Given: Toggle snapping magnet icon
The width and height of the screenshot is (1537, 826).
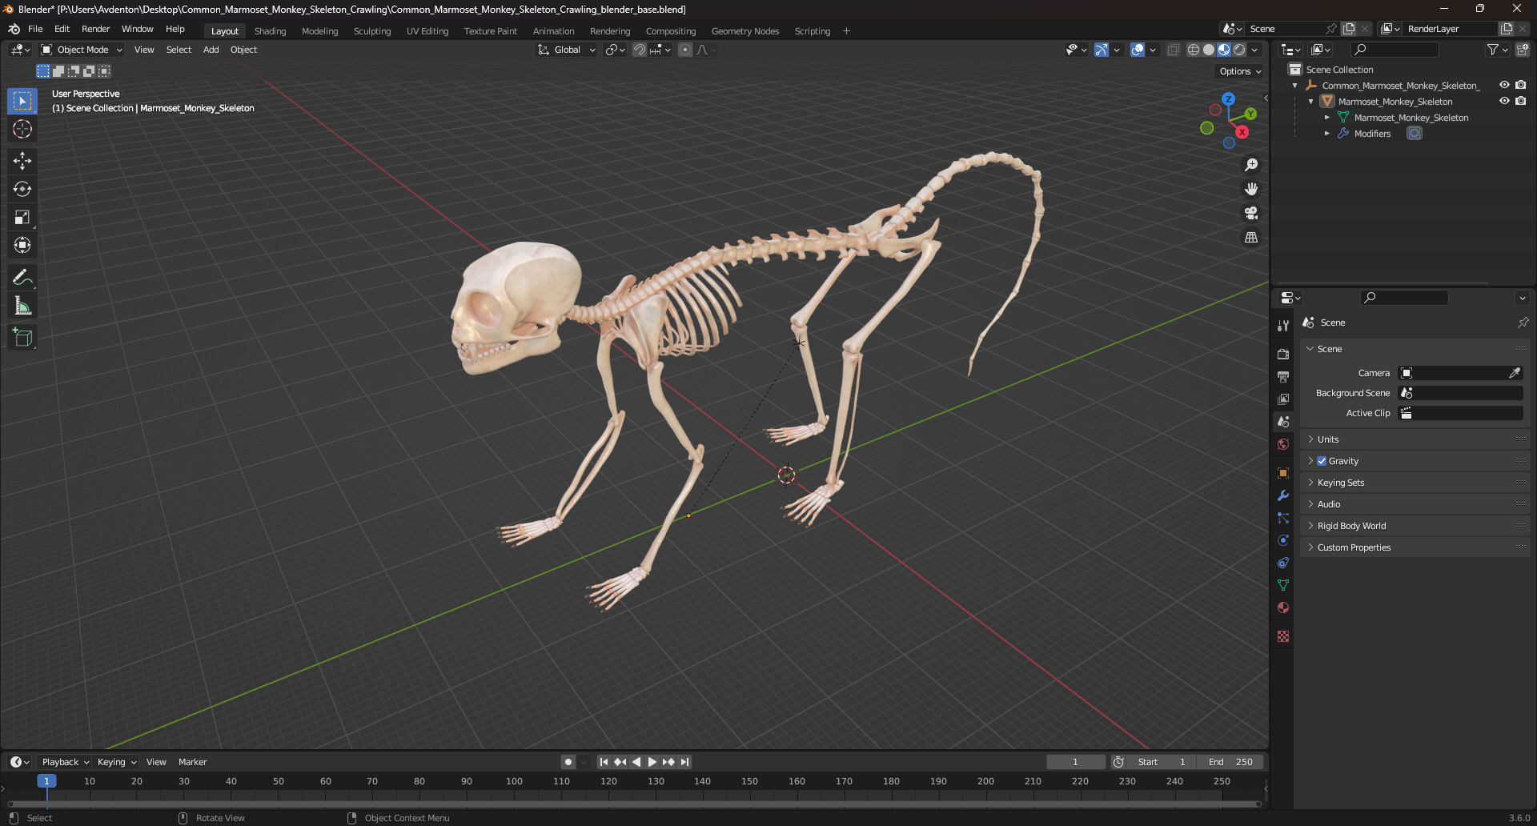Looking at the screenshot, I should click(x=639, y=50).
